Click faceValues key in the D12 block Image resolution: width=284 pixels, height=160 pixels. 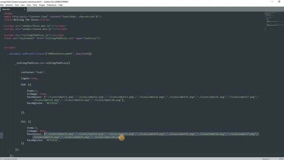click(x=34, y=134)
